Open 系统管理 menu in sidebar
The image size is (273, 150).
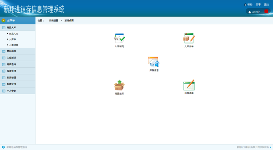11,84
